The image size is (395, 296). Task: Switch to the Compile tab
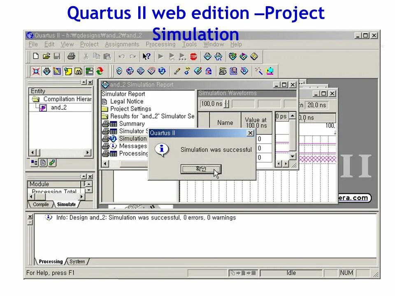(x=41, y=204)
